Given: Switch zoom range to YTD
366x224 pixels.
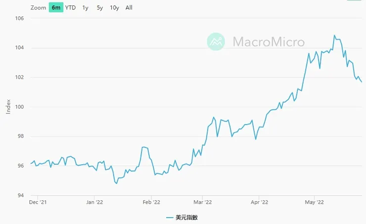Looking at the screenshot, I should [x=71, y=7].
